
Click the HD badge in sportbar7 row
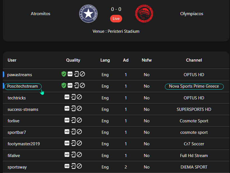67,132
